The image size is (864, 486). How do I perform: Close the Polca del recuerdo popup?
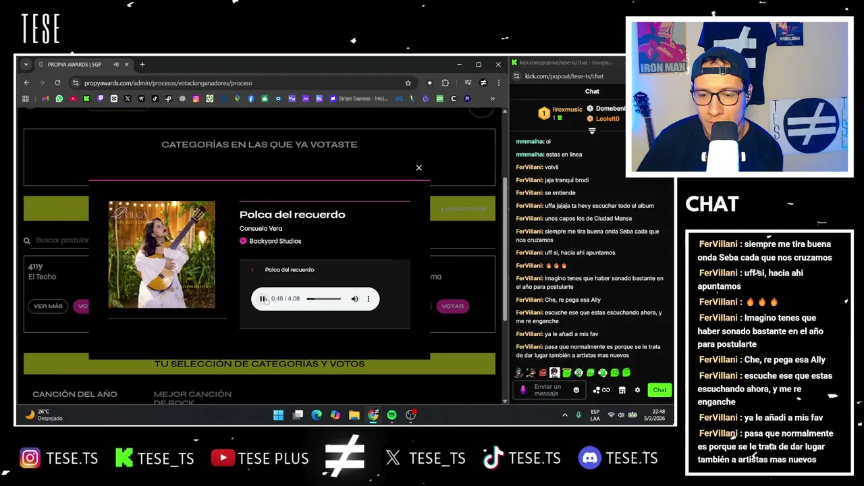(418, 167)
